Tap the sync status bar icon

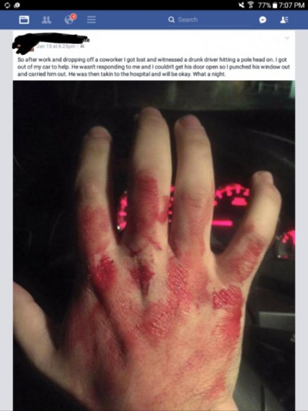pyautogui.click(x=8, y=5)
